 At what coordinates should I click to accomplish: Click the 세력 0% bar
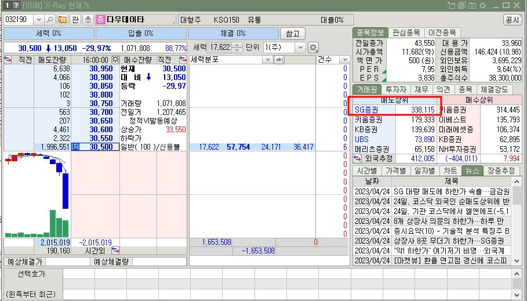point(49,34)
